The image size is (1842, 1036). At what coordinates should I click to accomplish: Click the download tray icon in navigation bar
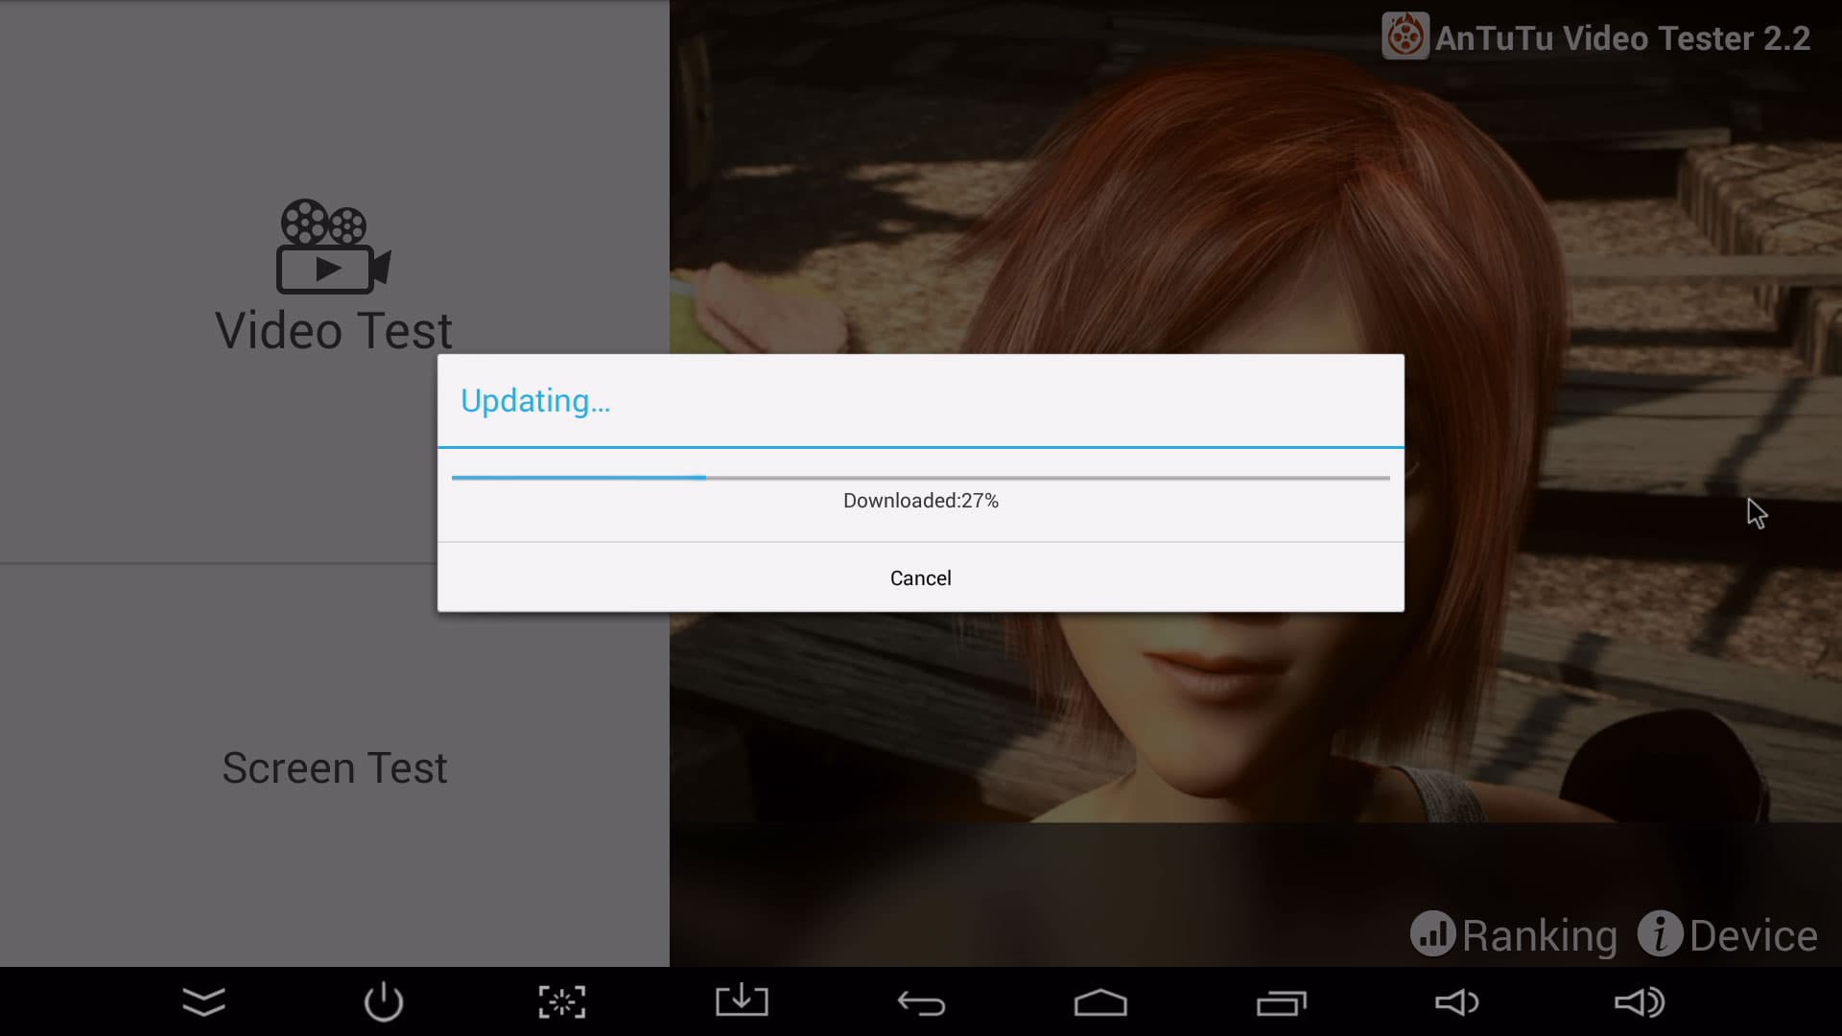[x=742, y=1002]
